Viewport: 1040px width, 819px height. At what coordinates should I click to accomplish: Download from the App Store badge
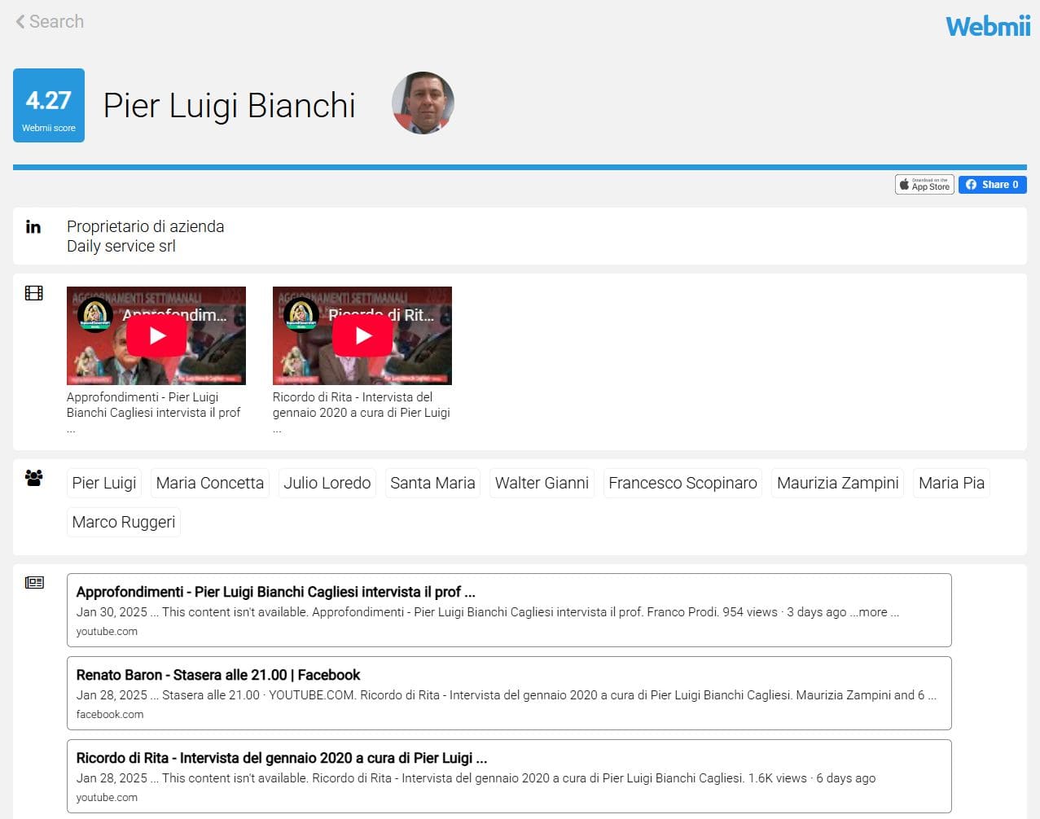924,185
